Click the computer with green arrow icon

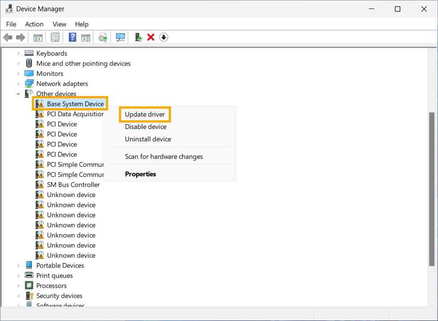click(138, 37)
